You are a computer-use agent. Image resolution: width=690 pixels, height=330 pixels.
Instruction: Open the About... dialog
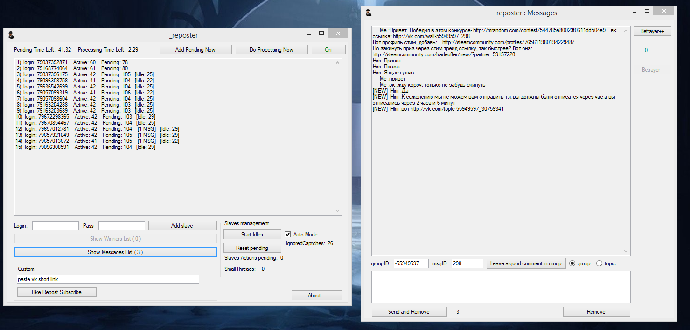pyautogui.click(x=317, y=296)
